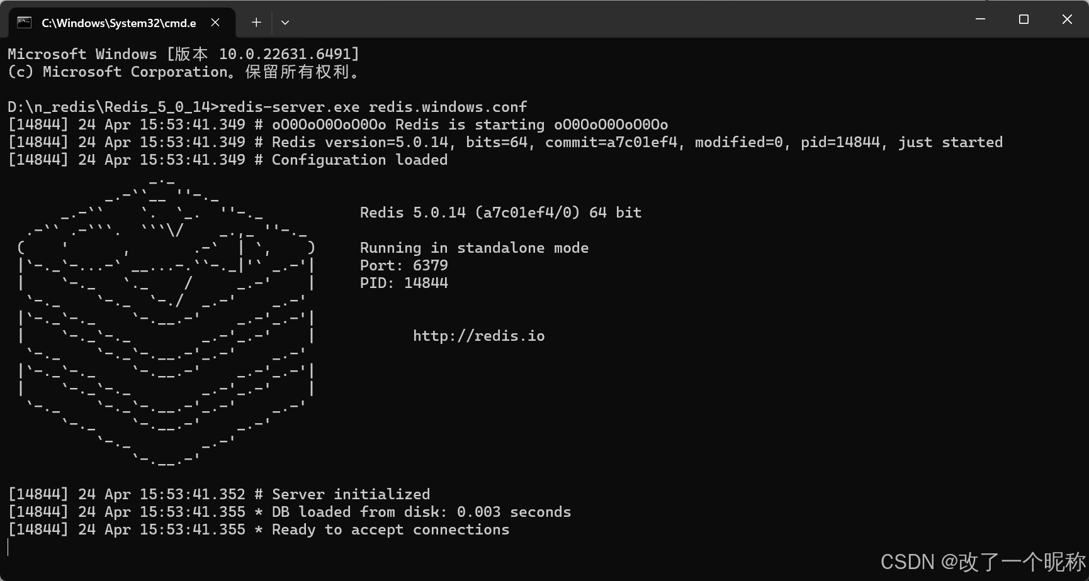The image size is (1089, 581).
Task: Click 'Redis 5.0.14 (a7c01ef4/0) 64 bit' text
Action: 501,213
